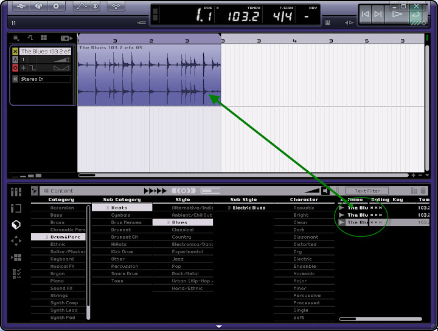Toggle record enable on The Blues track
Screen dimensions: 438x331
point(15,69)
